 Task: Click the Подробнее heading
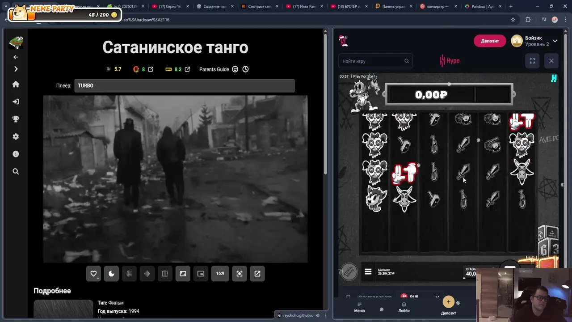(52, 291)
